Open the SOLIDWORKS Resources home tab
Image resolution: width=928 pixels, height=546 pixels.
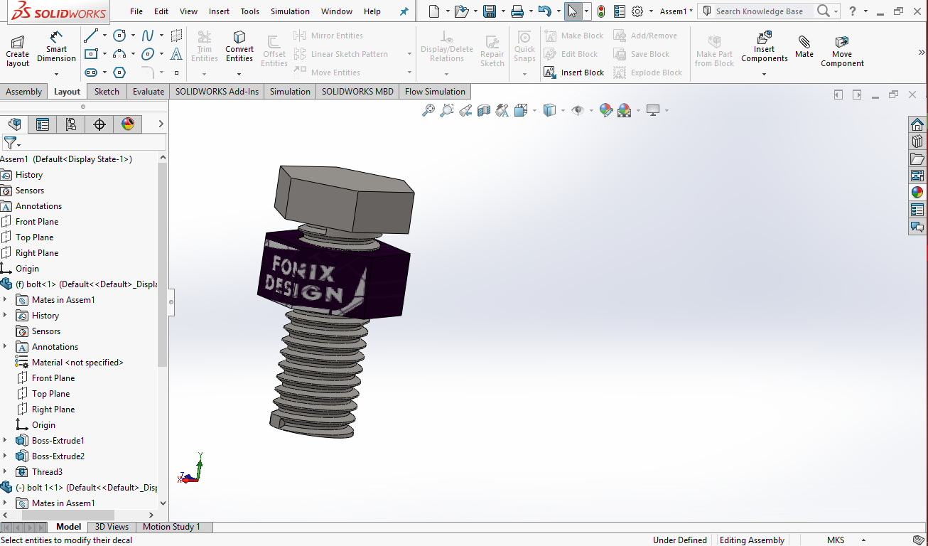[917, 124]
